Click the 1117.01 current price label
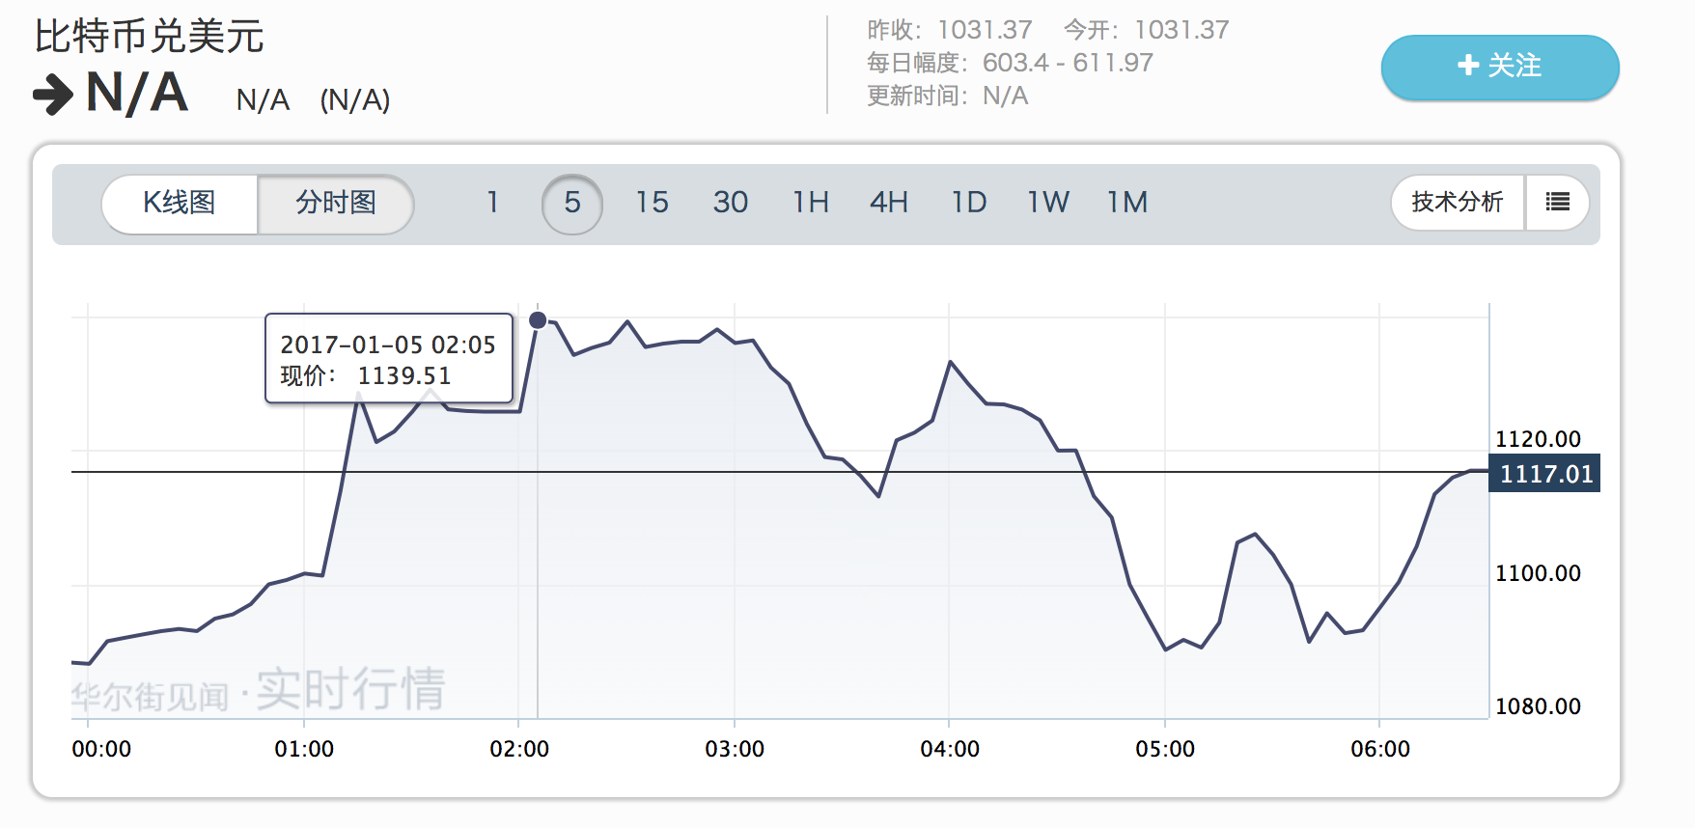The height and width of the screenshot is (828, 1695). 1544,474
